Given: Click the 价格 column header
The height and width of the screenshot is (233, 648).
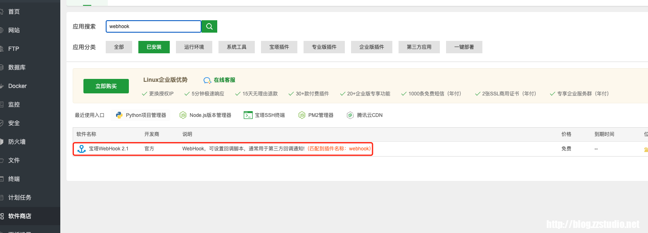Looking at the screenshot, I should point(566,134).
